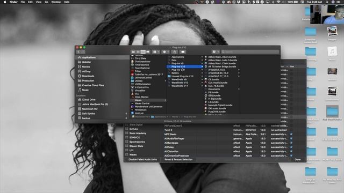Open Creative Cloud Files in the sidebar

coord(93,85)
